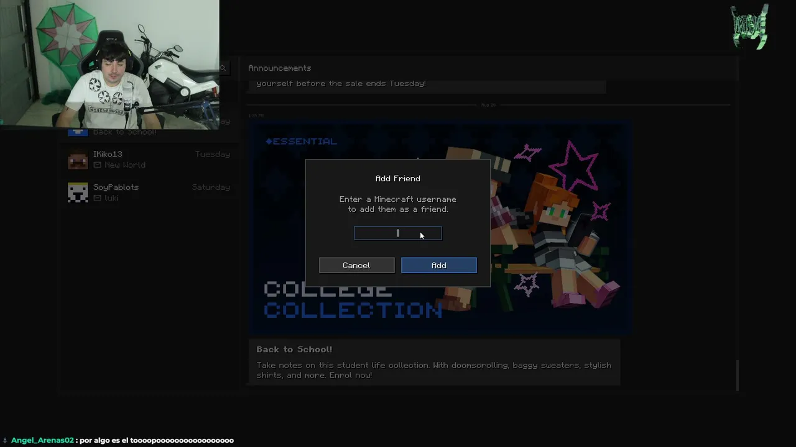Image resolution: width=796 pixels, height=447 pixels.
Task: Click the message icon beside New World
Action: (x=97, y=165)
